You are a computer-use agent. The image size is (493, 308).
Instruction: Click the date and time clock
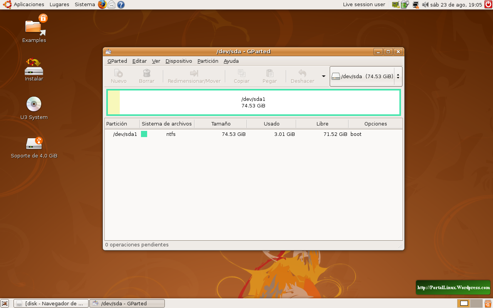(x=456, y=5)
